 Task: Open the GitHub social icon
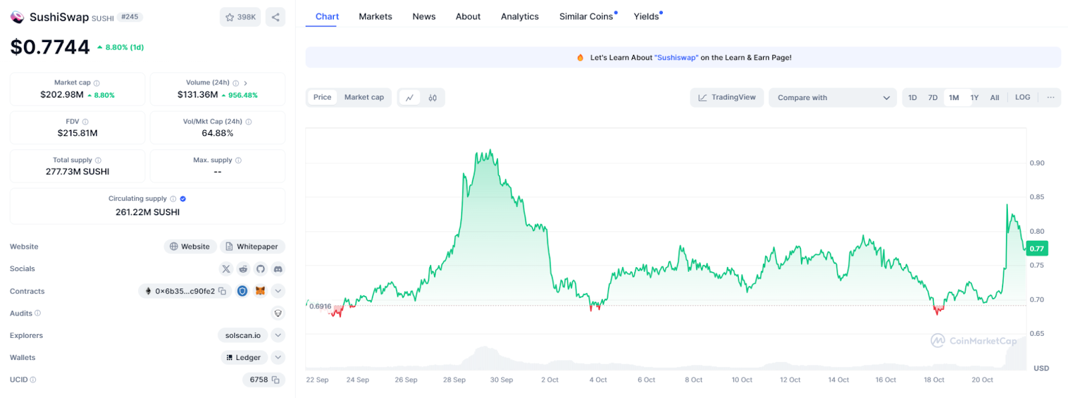[261, 269]
